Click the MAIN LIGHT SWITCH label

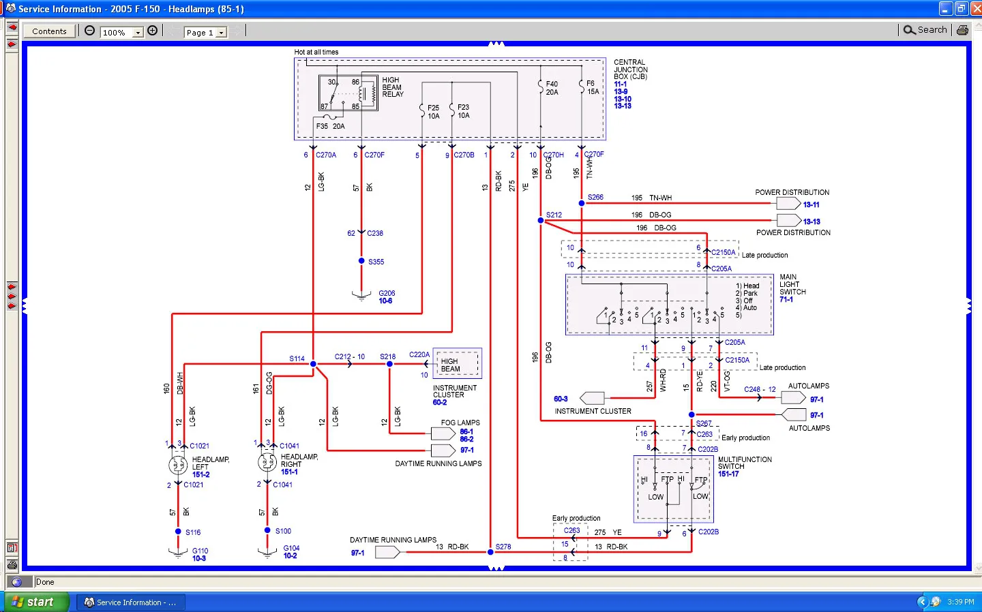pos(792,284)
